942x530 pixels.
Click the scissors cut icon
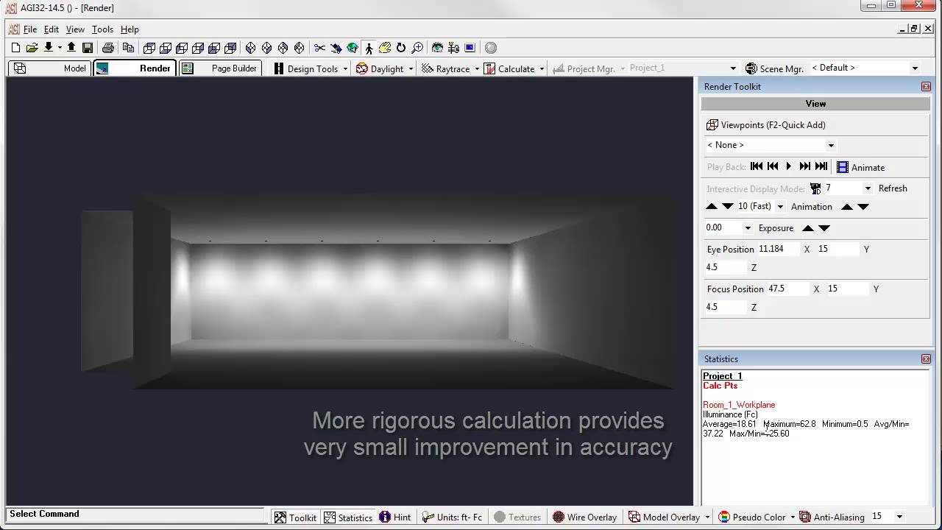[x=319, y=48]
